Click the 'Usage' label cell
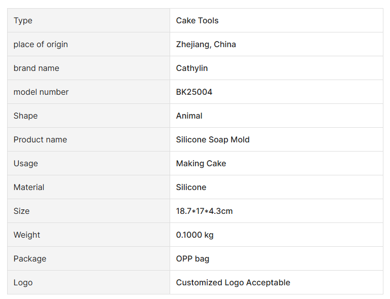This screenshot has height=299, width=390. coord(25,164)
